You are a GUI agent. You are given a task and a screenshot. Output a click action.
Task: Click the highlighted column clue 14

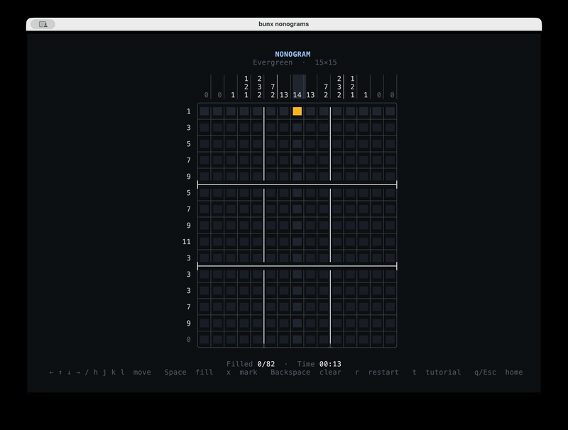297,95
